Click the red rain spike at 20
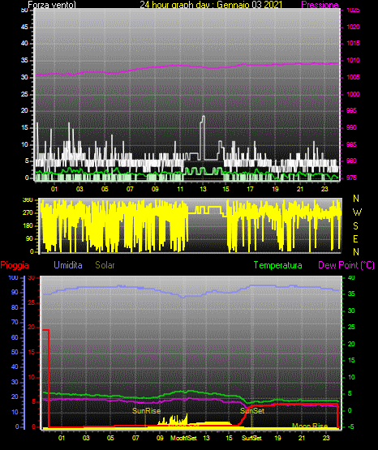 (x=46, y=330)
